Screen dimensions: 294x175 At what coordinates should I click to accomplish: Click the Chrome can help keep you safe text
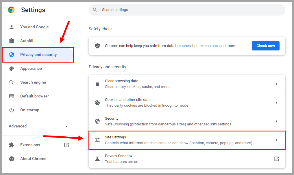[170, 46]
